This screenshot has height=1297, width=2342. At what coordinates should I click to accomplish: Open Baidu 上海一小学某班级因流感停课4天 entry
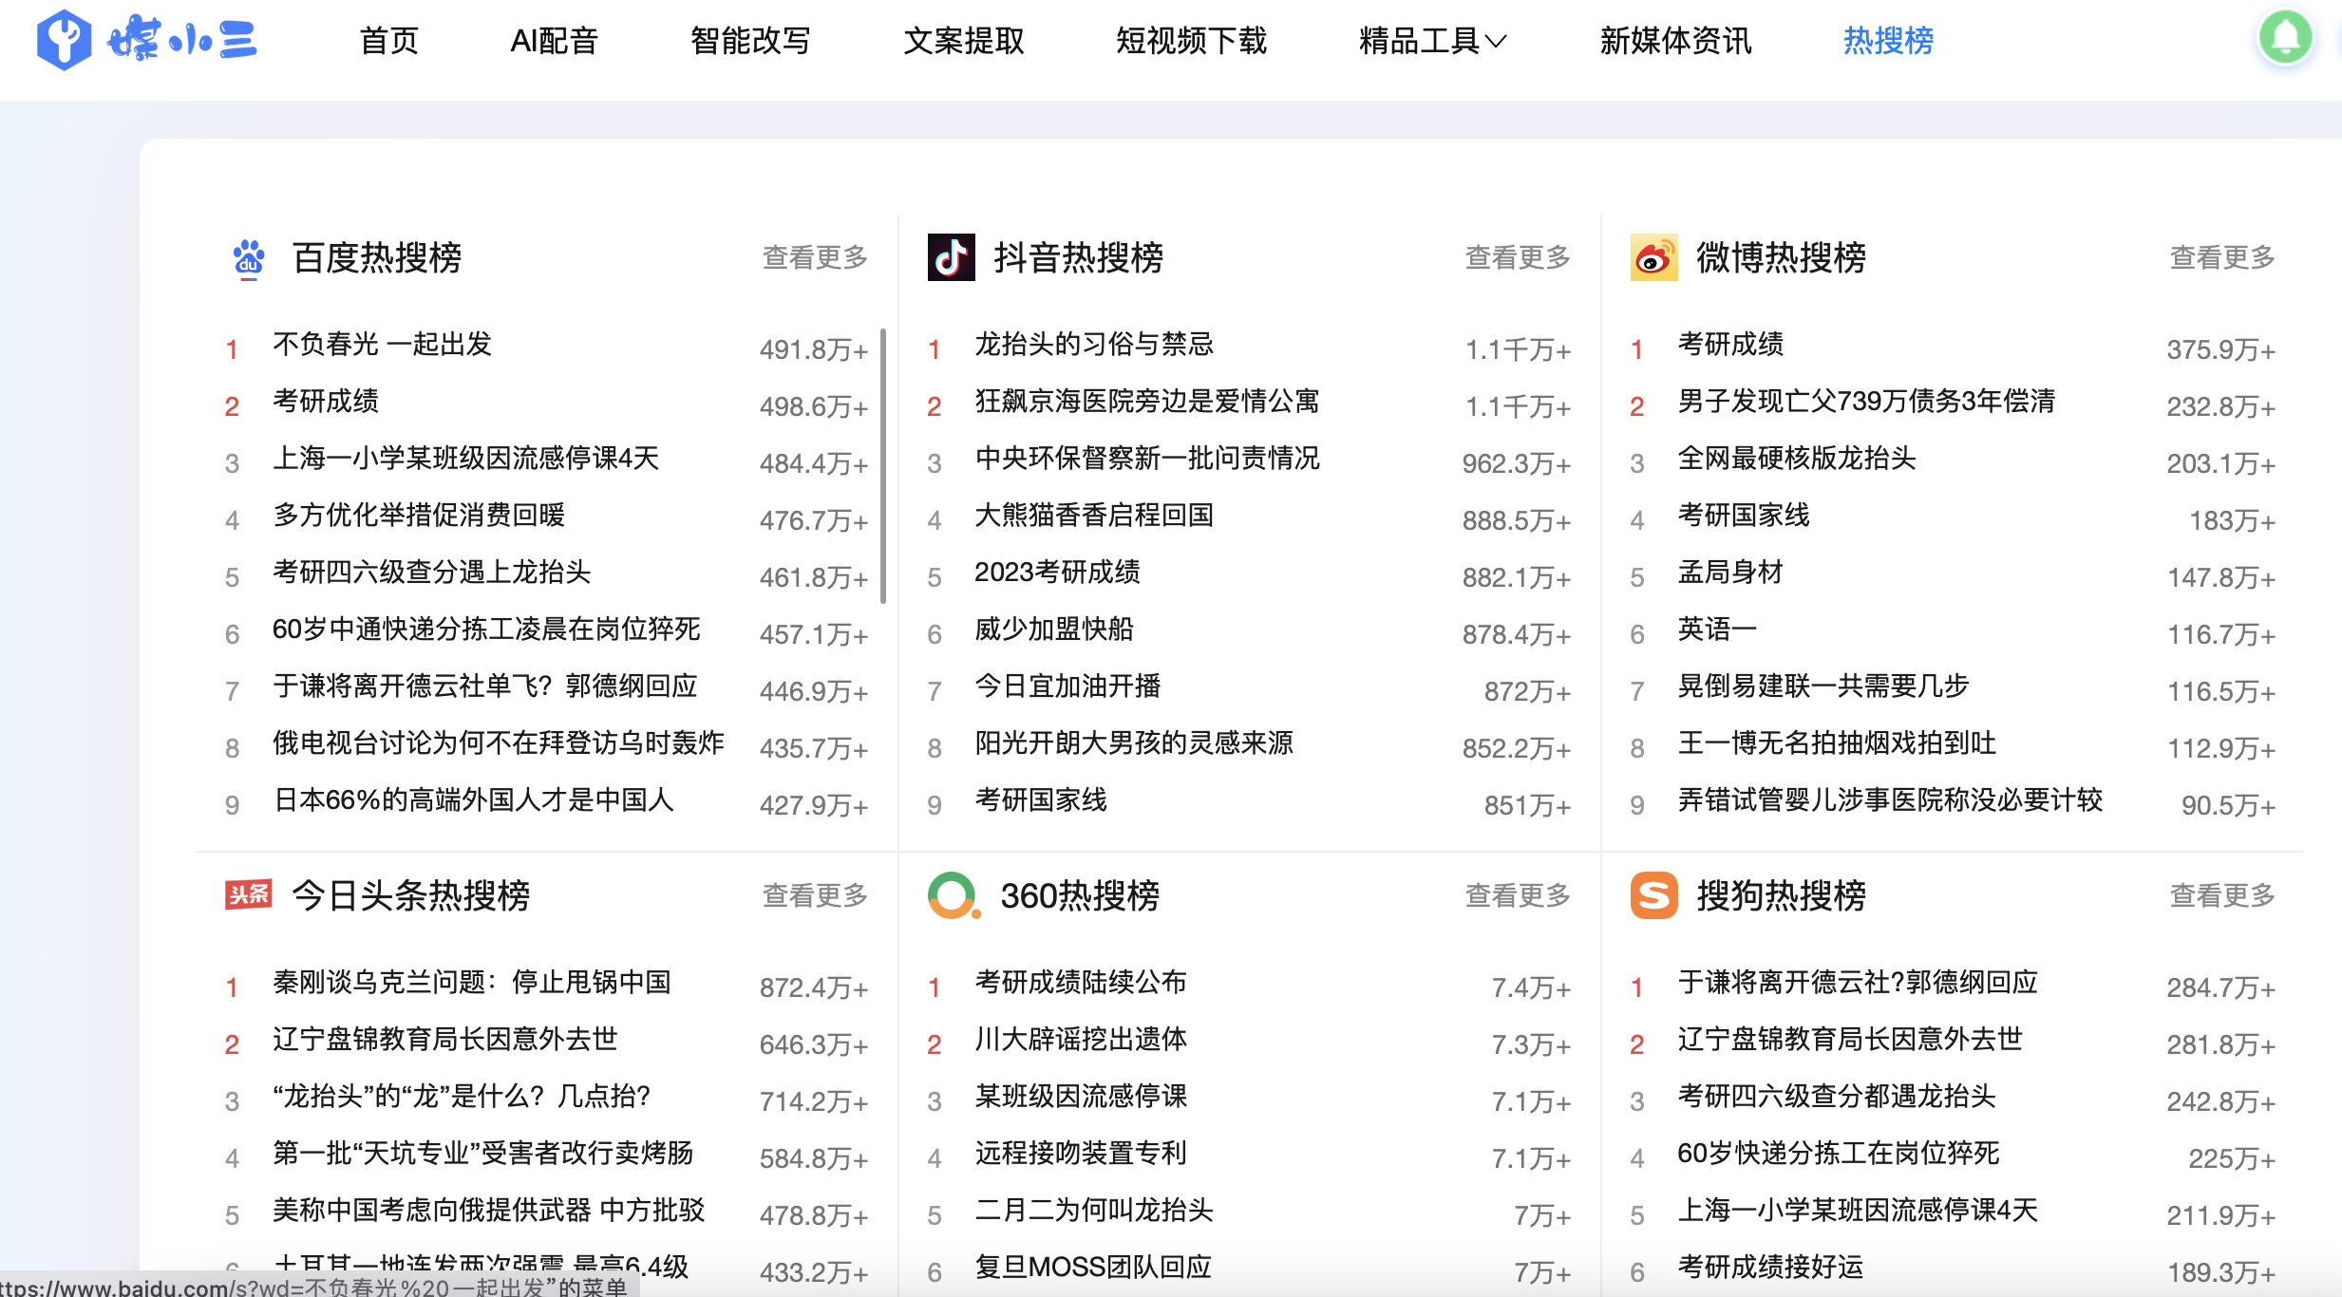click(465, 458)
